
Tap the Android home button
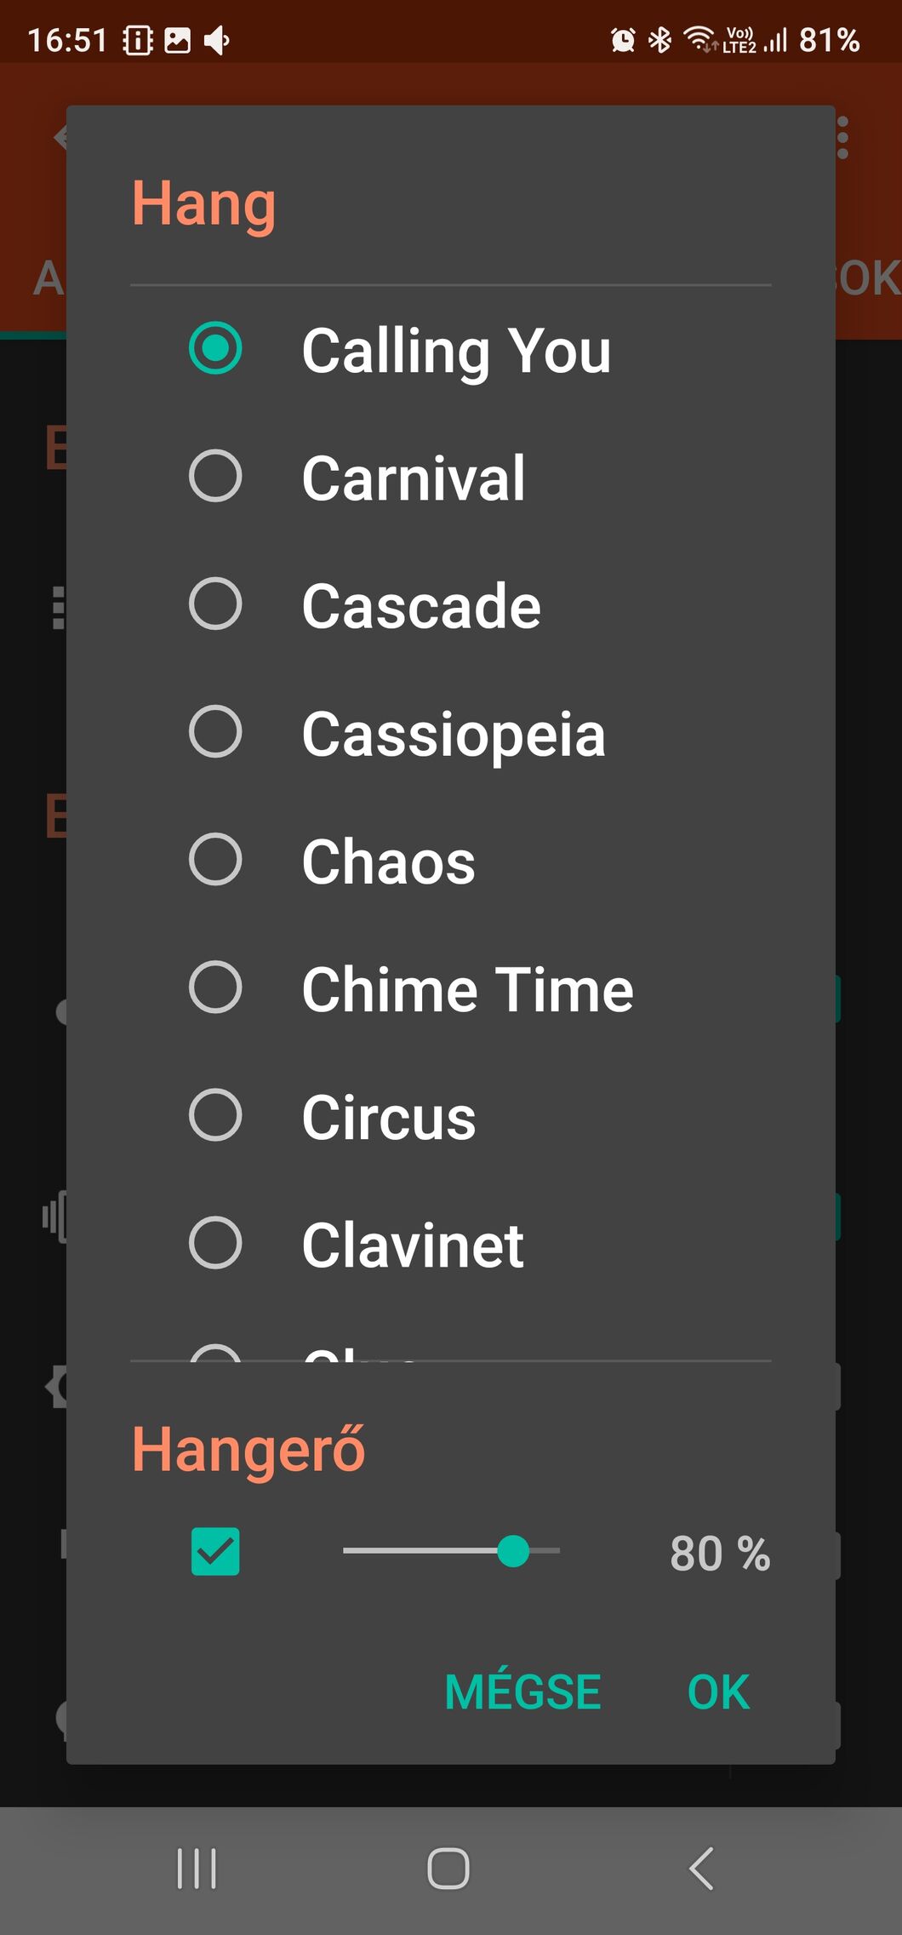tap(448, 1869)
